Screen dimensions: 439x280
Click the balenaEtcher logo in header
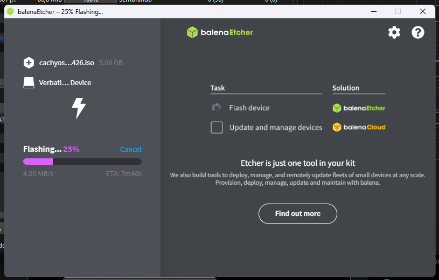220,32
